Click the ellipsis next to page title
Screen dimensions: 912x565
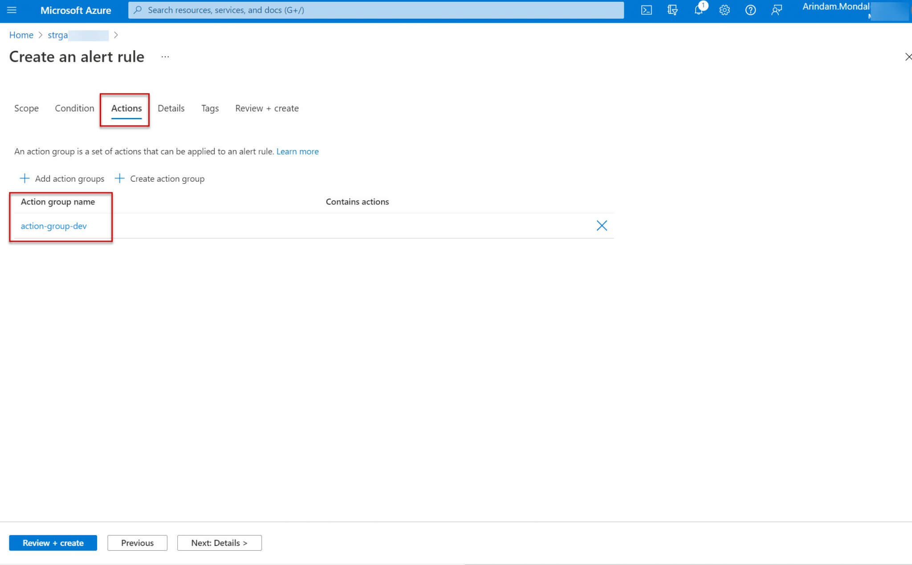(165, 57)
